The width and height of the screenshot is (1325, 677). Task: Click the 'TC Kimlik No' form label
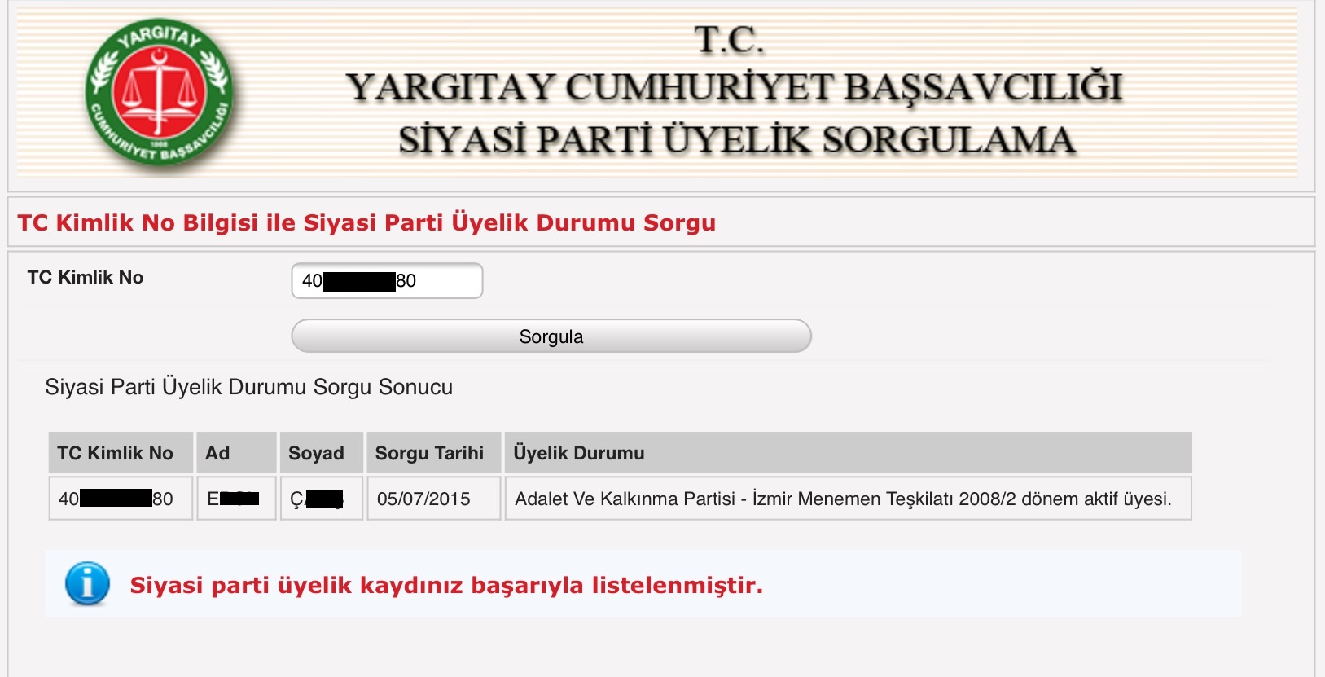tap(86, 277)
